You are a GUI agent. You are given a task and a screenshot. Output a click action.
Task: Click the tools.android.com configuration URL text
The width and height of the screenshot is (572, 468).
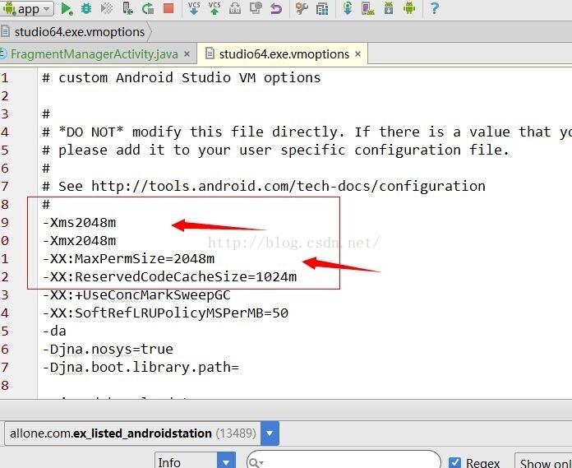pyautogui.click(x=288, y=186)
